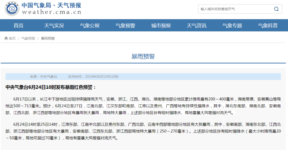Click the 发布时间 publish timestamp
The width and height of the screenshot is (288, 150).
pyautogui.click(x=93, y=77)
